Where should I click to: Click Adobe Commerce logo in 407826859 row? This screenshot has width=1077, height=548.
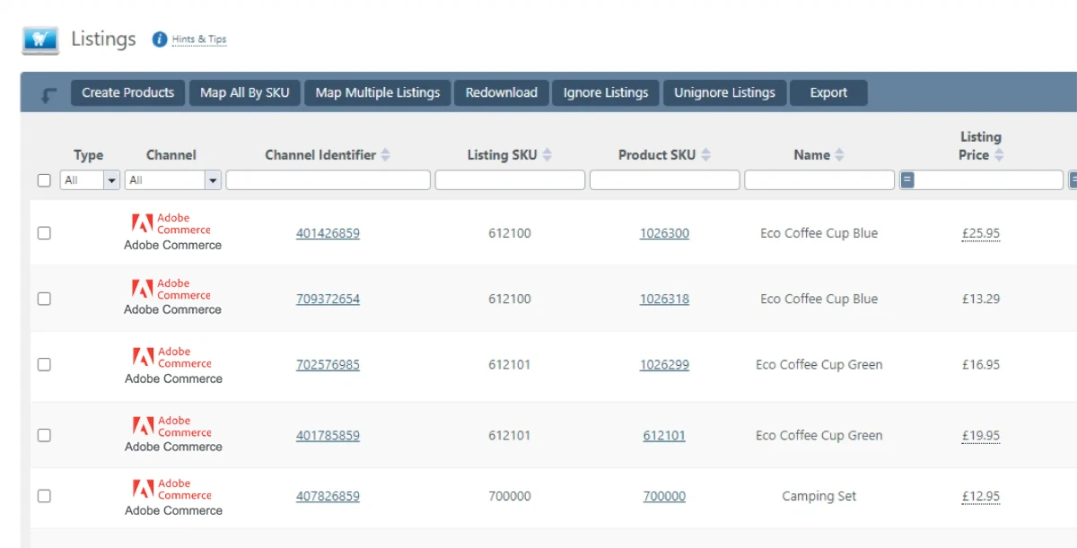pos(171,489)
